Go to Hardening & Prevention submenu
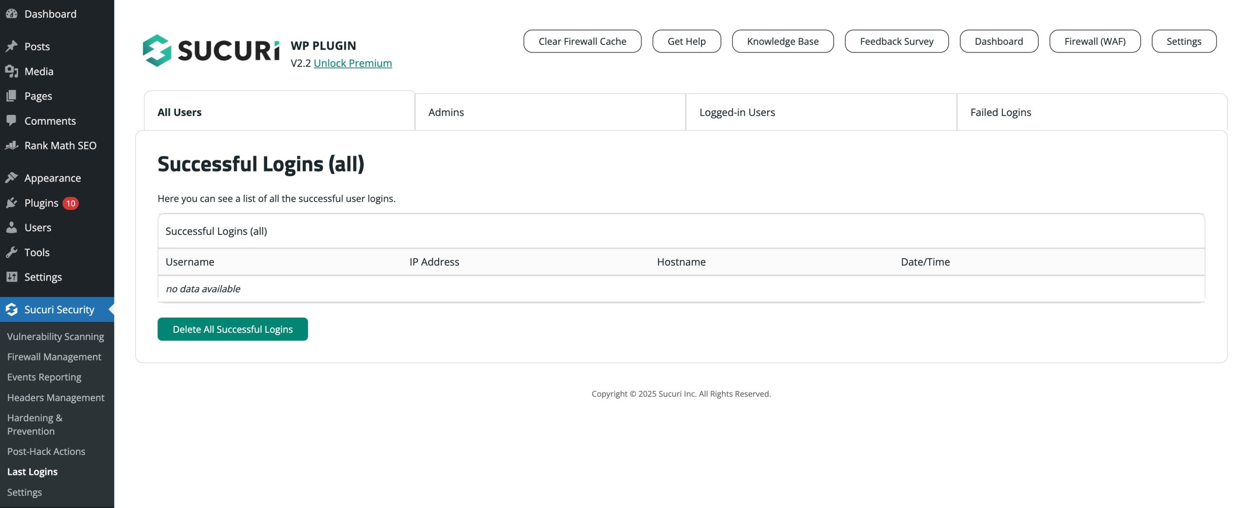This screenshot has height=508, width=1248. pyautogui.click(x=35, y=424)
